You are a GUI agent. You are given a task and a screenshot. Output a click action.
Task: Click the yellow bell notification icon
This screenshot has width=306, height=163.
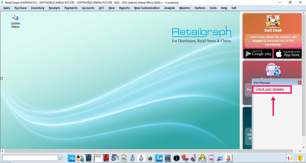[301, 158]
